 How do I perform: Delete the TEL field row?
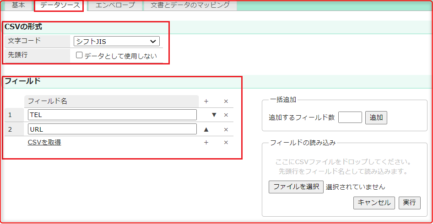(x=226, y=115)
